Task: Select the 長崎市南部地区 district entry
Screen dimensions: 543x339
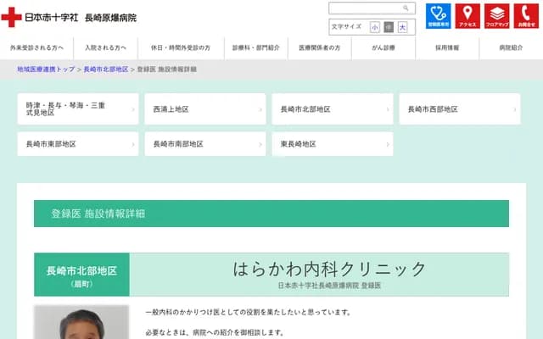Action: pyautogui.click(x=204, y=144)
